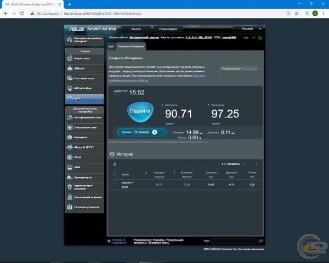The width and height of the screenshot is (329, 263).
Task: Click the History clock icon
Action: click(x=112, y=154)
